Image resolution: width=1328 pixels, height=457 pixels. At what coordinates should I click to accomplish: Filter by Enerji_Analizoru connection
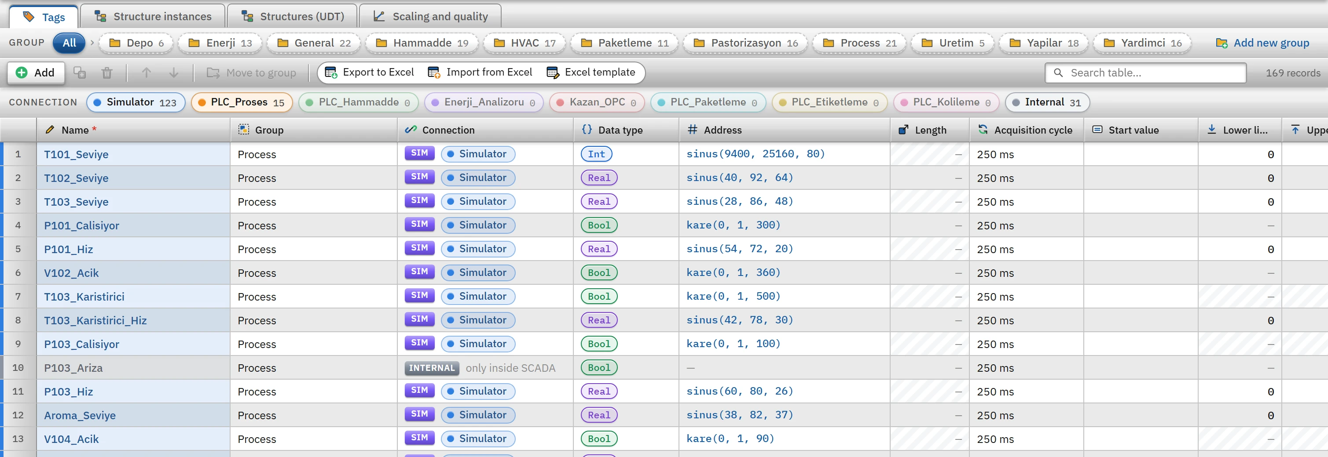click(484, 102)
